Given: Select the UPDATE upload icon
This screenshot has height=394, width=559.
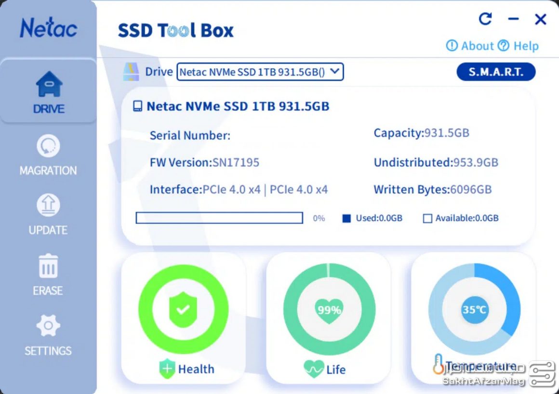Looking at the screenshot, I should point(48,205).
